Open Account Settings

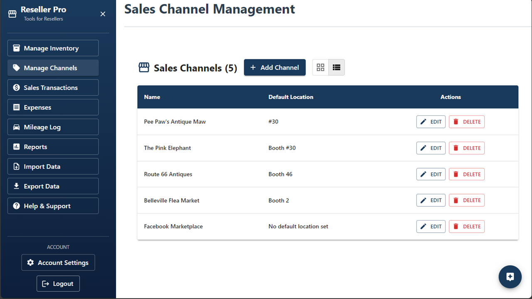coord(58,262)
